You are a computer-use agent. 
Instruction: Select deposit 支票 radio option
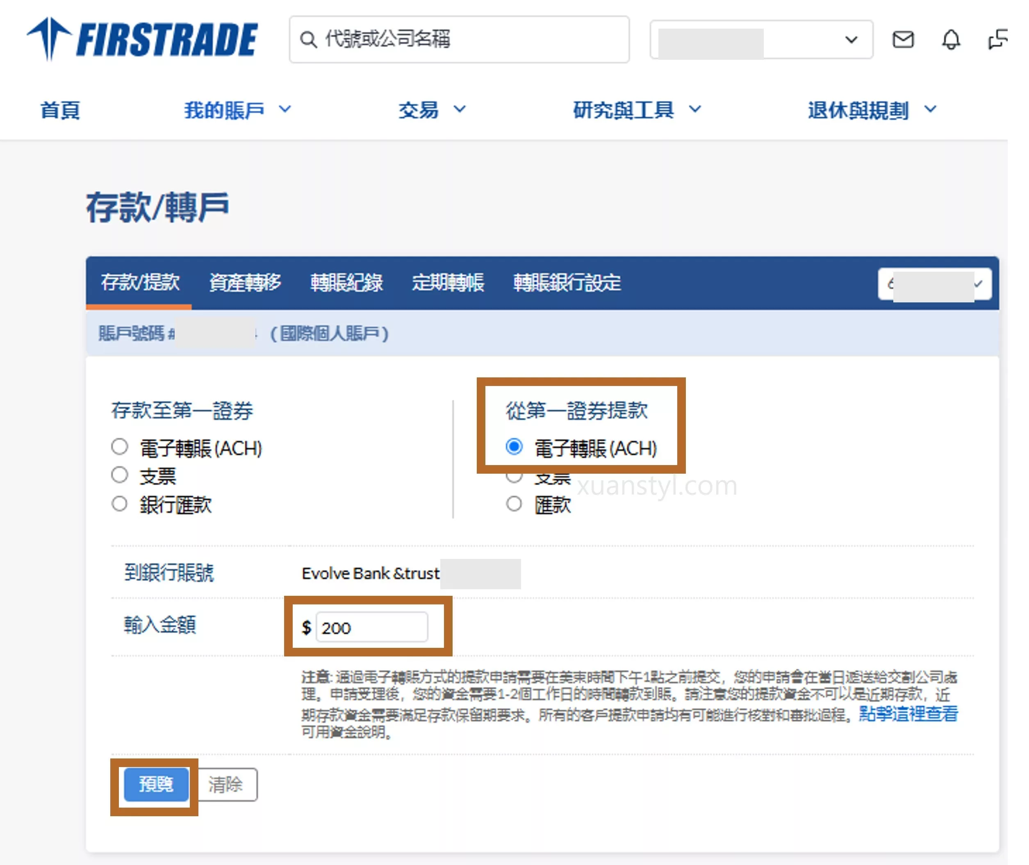point(119,475)
